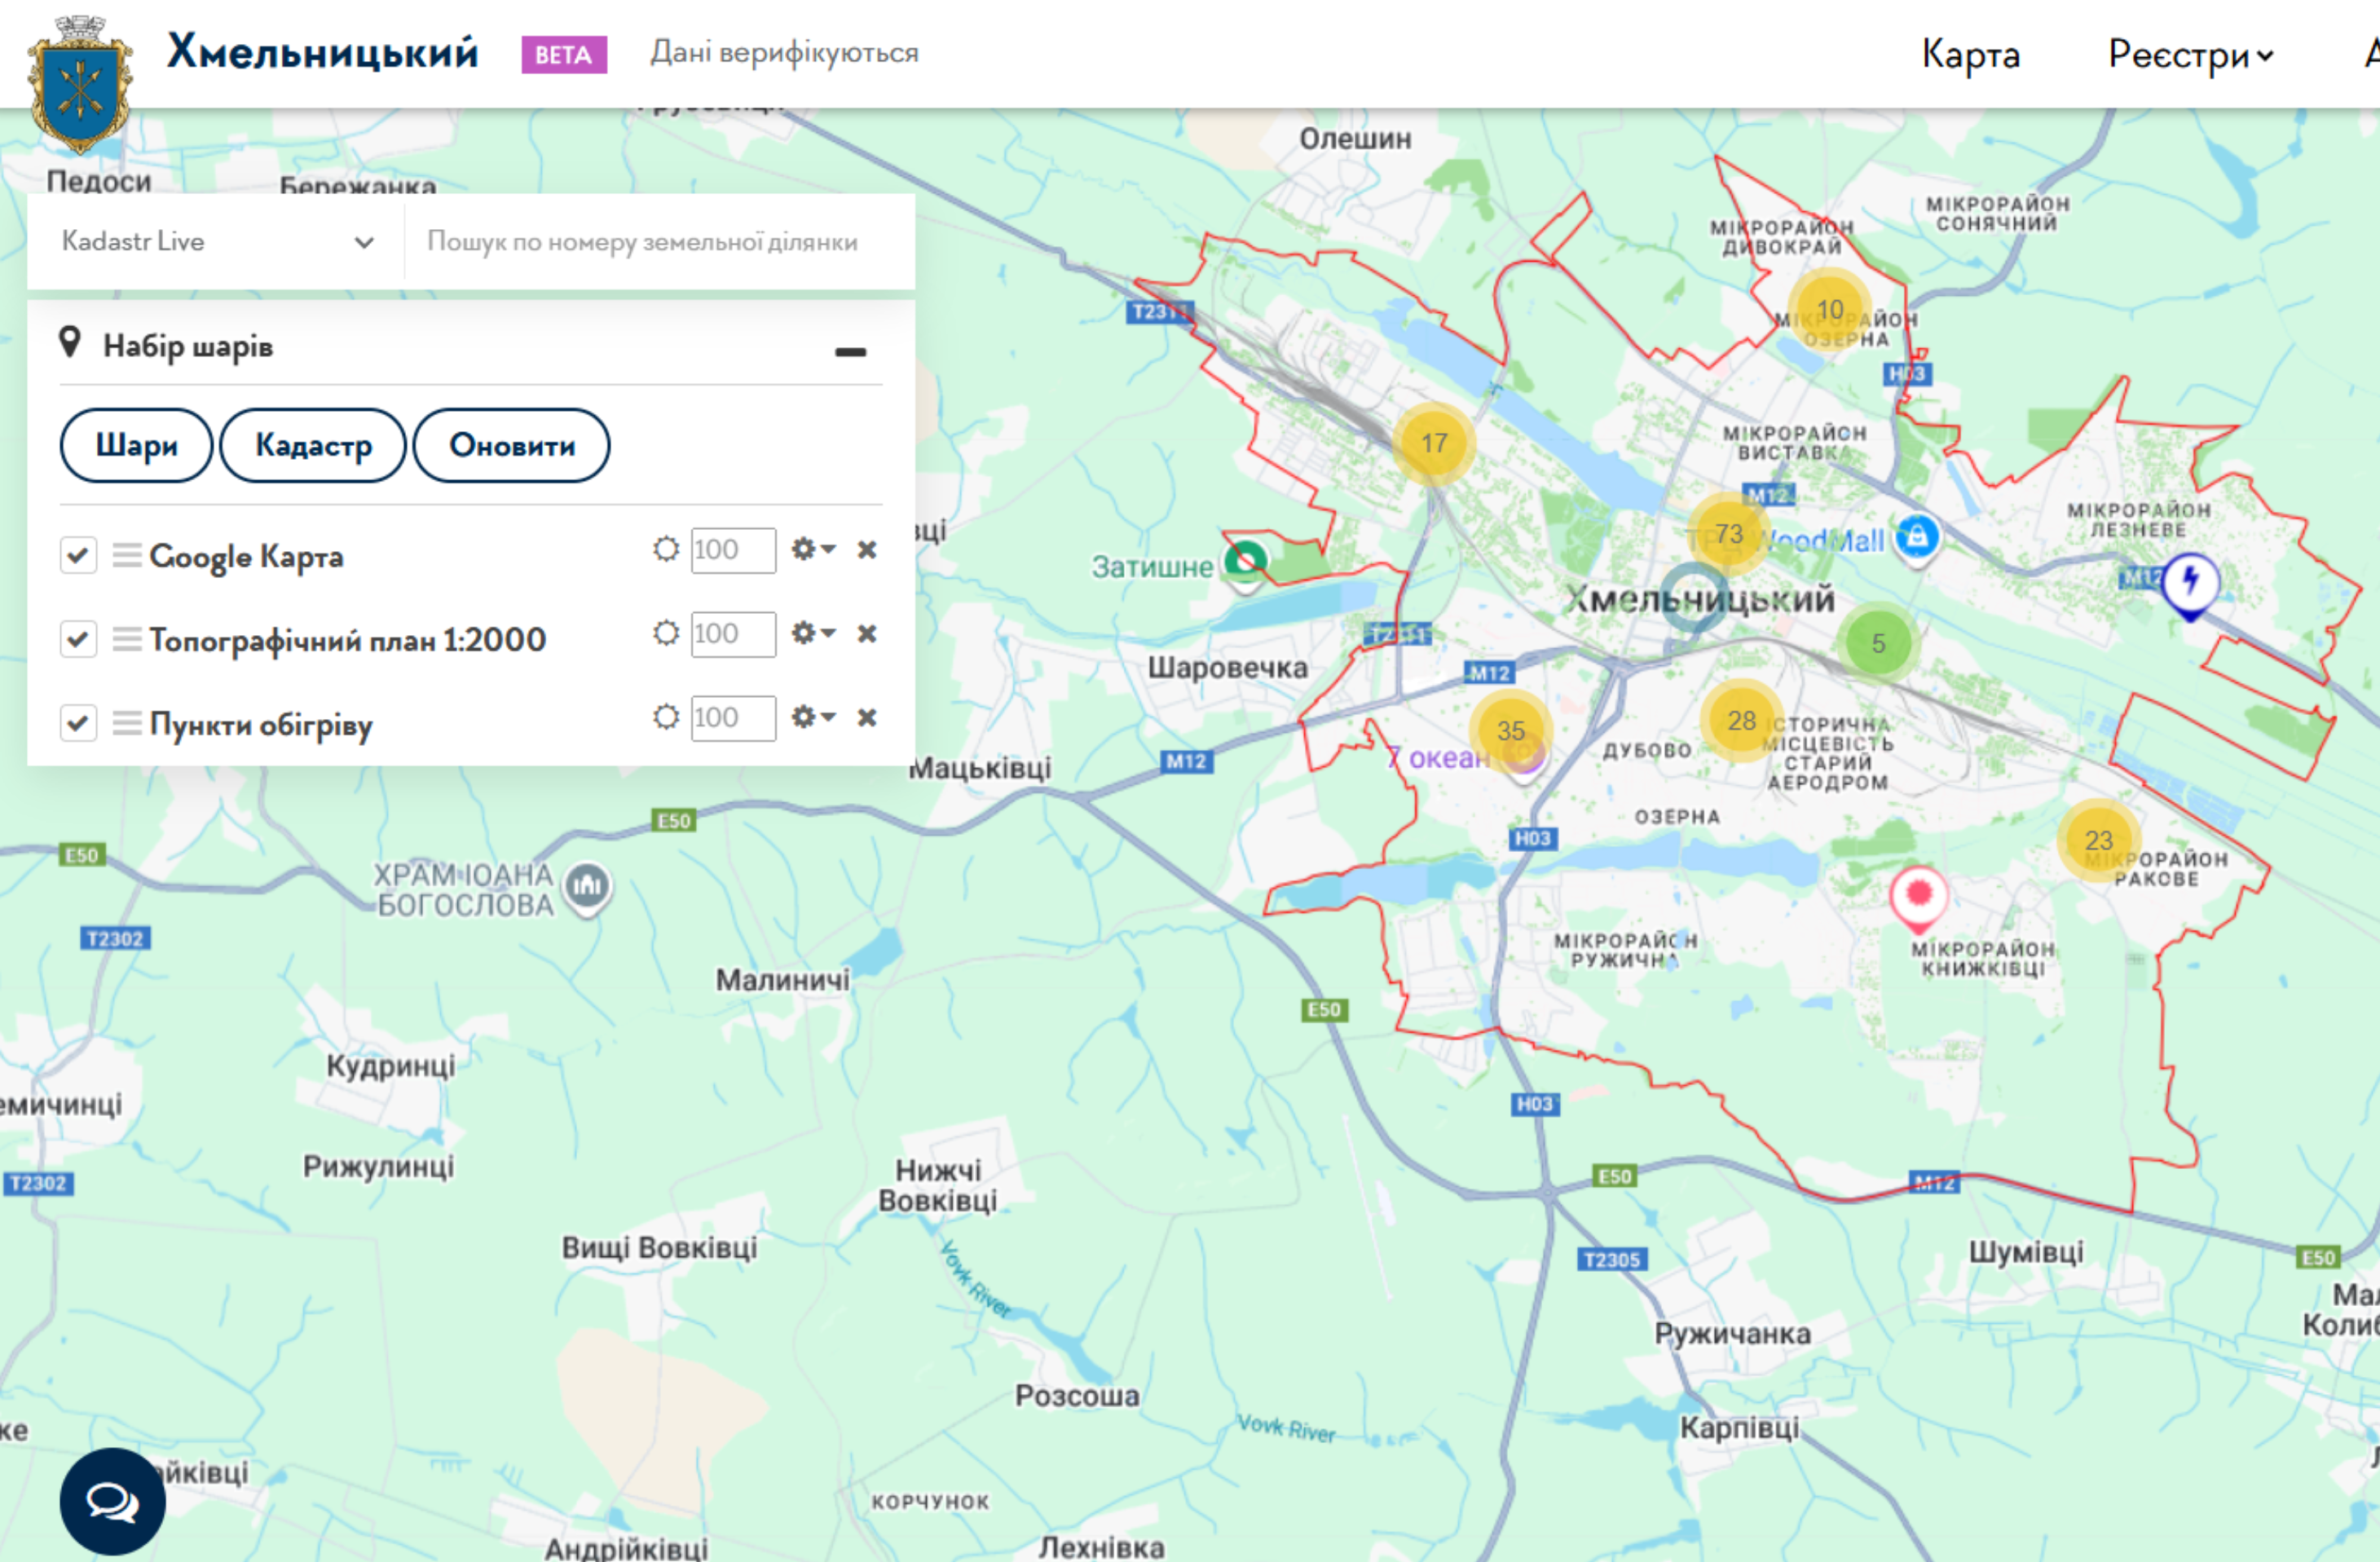This screenshot has width=2380, height=1562.
Task: Click the electric charging station map marker
Action: pyautogui.click(x=2190, y=581)
